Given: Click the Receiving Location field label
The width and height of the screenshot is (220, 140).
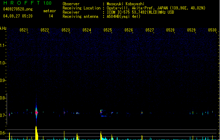Looking at the screenshot, I should [x=81, y=8].
